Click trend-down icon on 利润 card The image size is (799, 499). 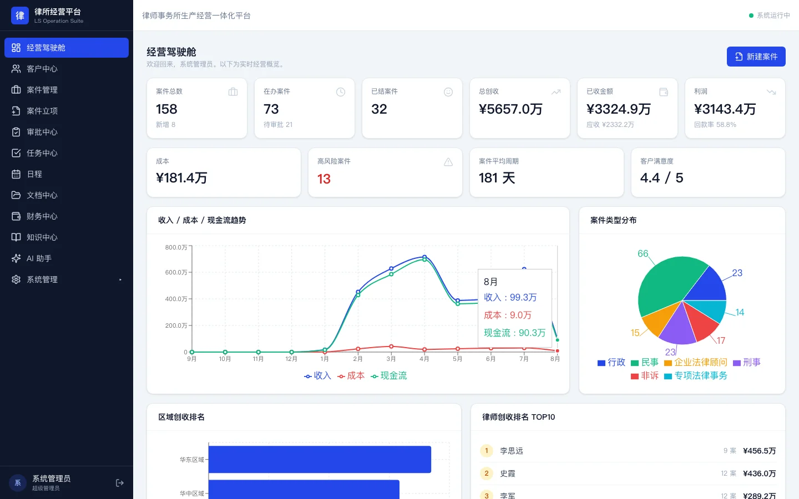point(771,92)
